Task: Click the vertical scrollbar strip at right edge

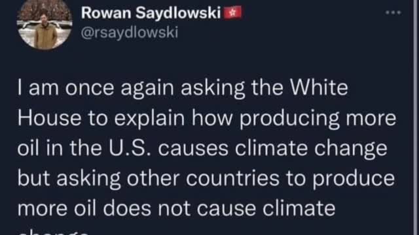Action: coord(416,117)
